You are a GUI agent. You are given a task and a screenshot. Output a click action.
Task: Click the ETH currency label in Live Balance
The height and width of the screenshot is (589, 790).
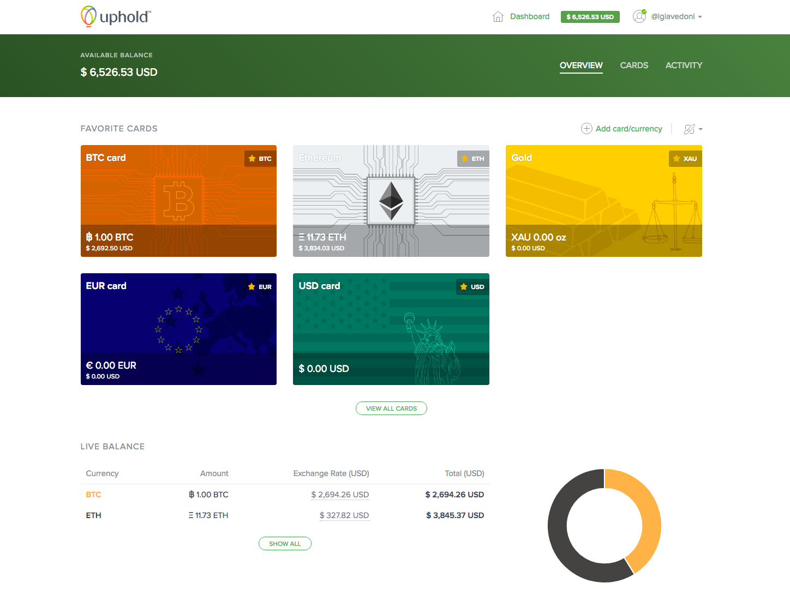click(x=93, y=515)
